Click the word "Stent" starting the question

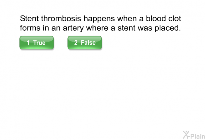(x=29, y=18)
